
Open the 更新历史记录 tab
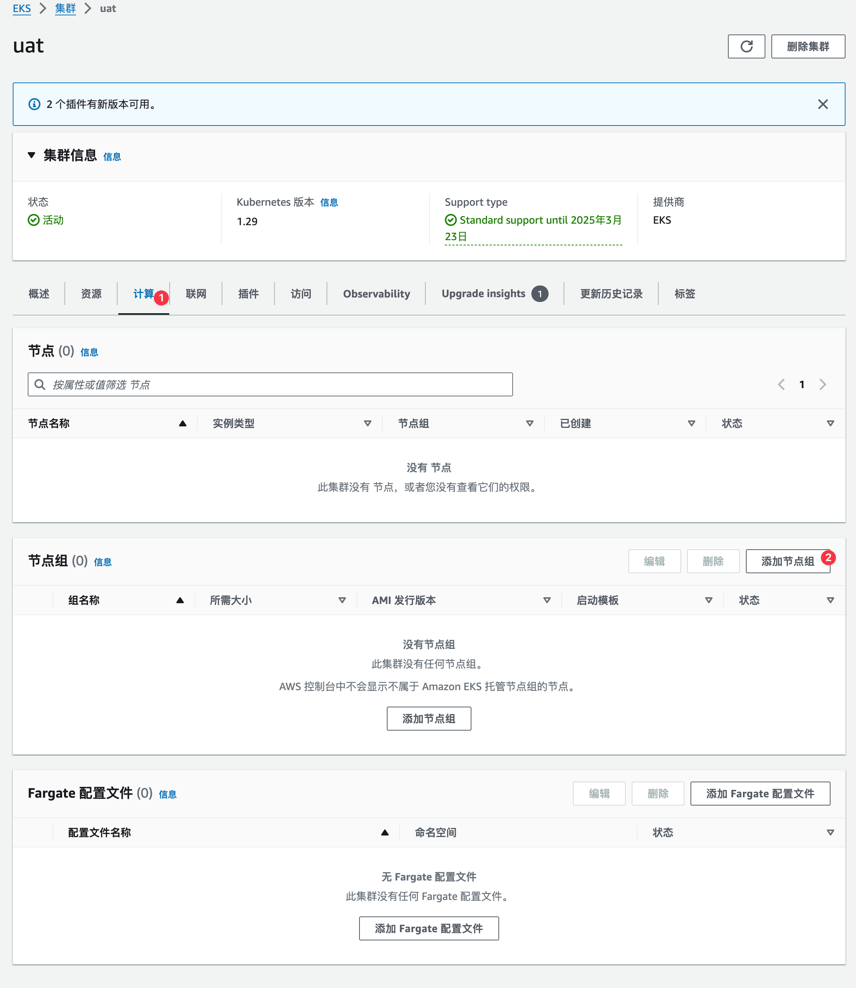coord(611,294)
